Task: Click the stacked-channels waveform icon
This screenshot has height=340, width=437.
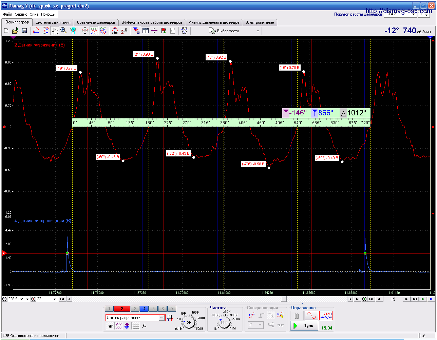Action: (x=94, y=31)
